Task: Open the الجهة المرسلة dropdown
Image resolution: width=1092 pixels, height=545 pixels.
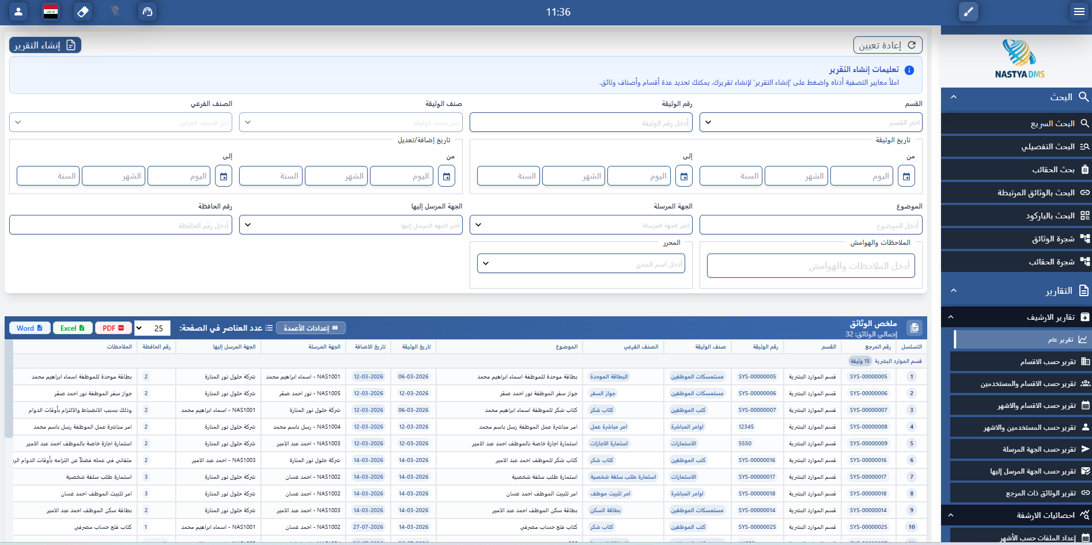Action: pyautogui.click(x=581, y=225)
